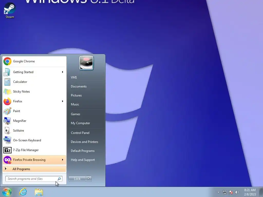Click the "Sticky Notes" label text

[x=21, y=92]
